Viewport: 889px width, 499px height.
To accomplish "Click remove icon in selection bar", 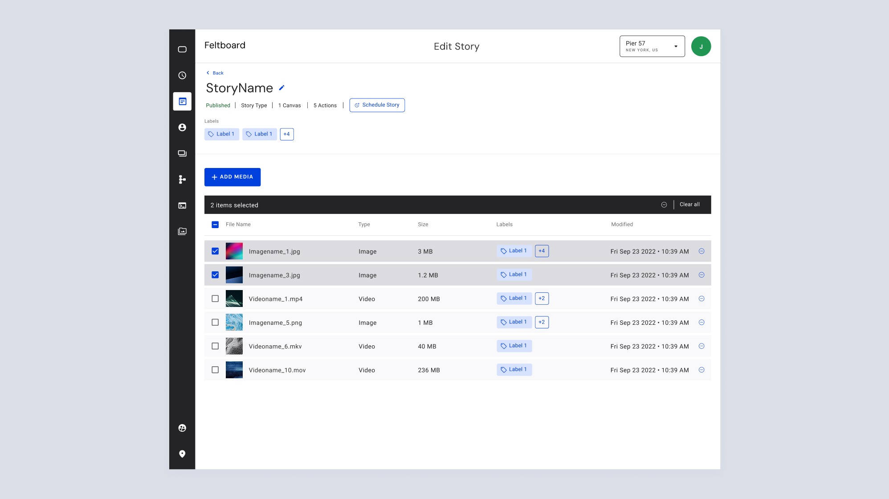I will coord(664,205).
